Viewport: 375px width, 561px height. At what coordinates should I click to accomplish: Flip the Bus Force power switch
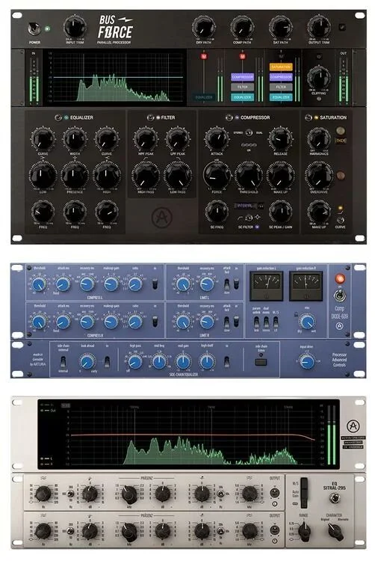[x=34, y=28]
